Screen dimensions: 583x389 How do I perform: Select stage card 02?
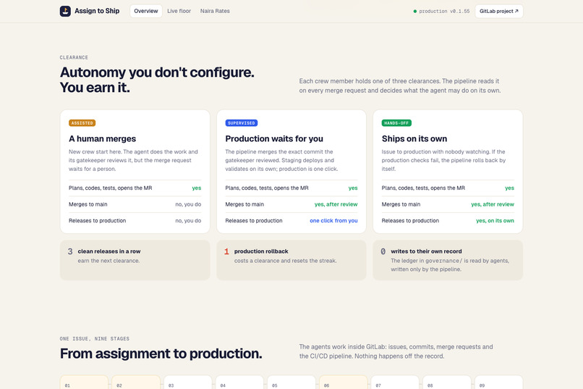[x=136, y=382]
